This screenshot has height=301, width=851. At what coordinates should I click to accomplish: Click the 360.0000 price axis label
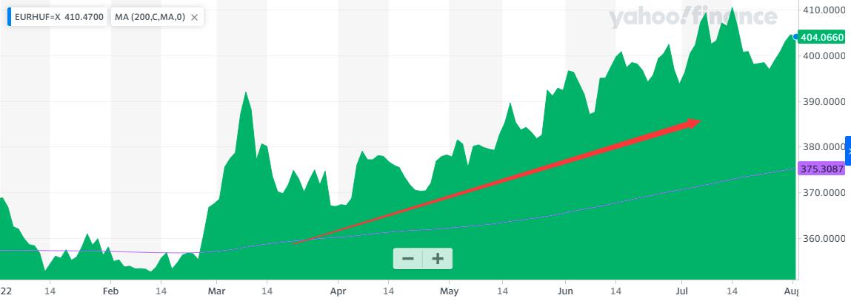(x=824, y=239)
